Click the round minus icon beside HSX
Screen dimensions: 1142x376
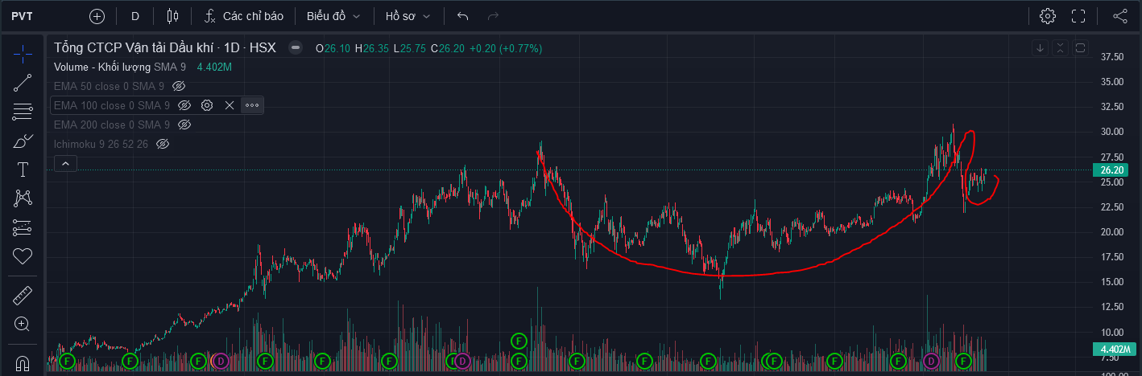pyautogui.click(x=296, y=47)
